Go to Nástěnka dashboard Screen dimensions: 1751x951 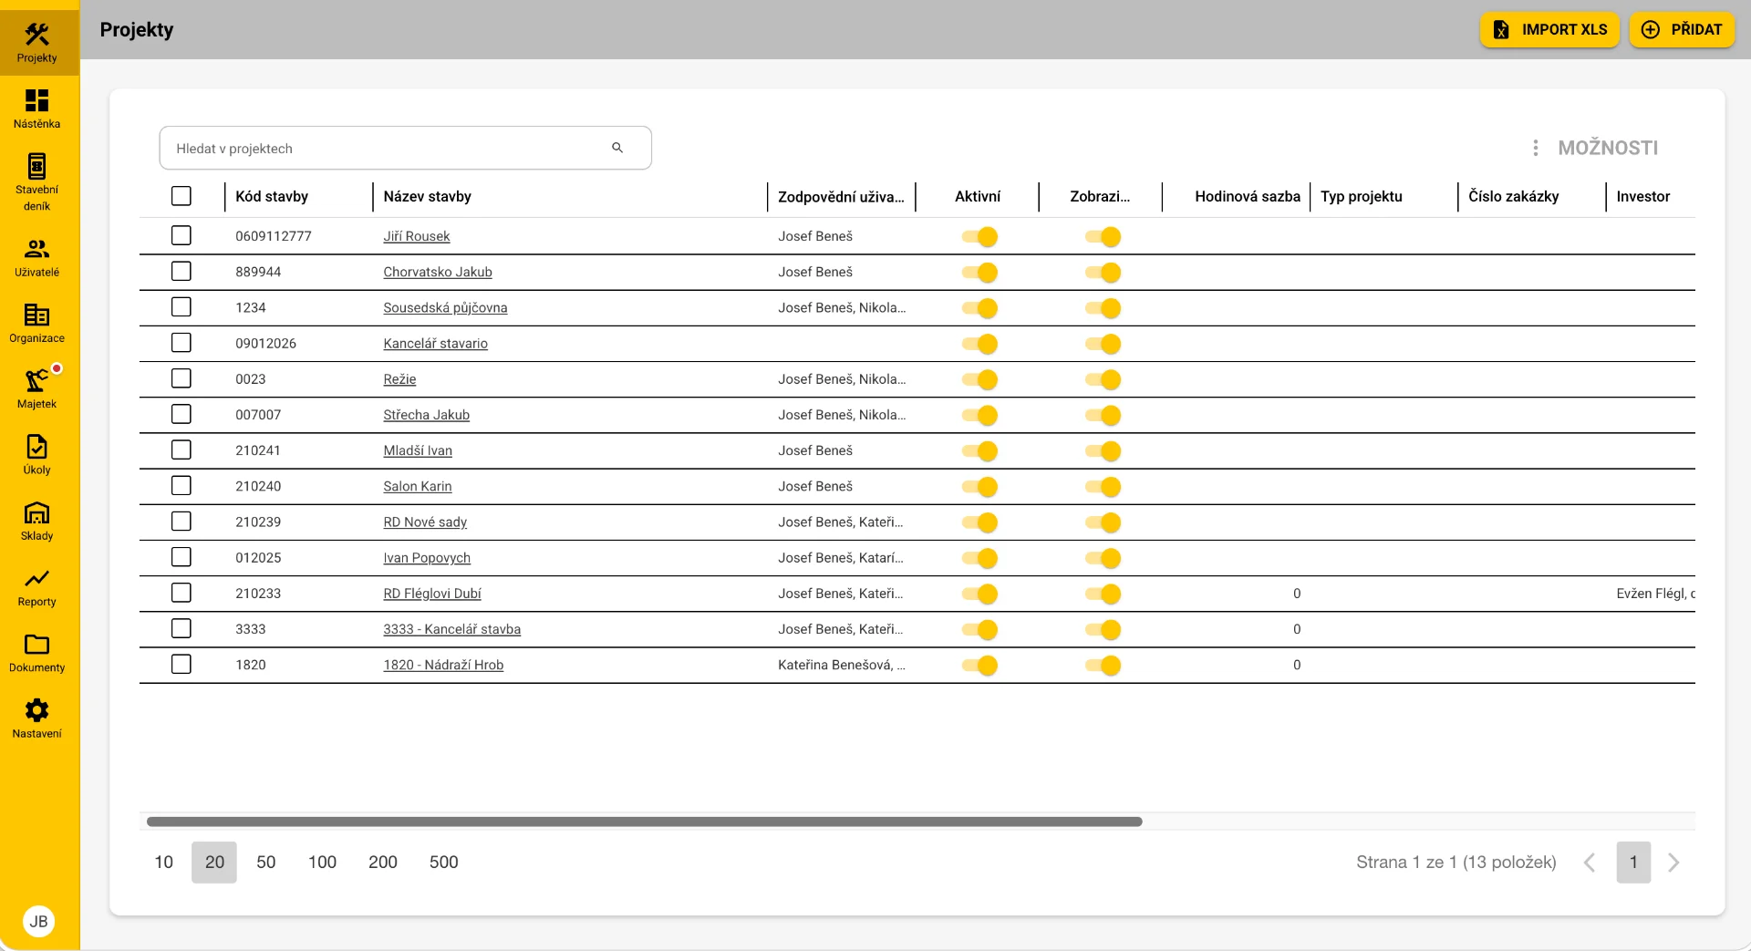tap(37, 109)
